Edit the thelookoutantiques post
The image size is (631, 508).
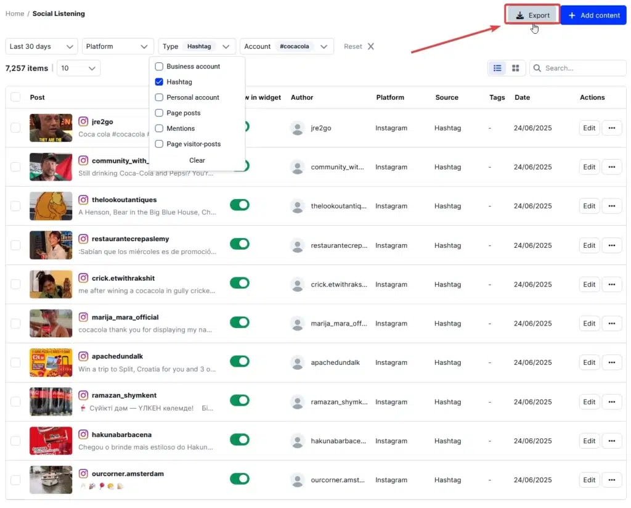coord(589,206)
